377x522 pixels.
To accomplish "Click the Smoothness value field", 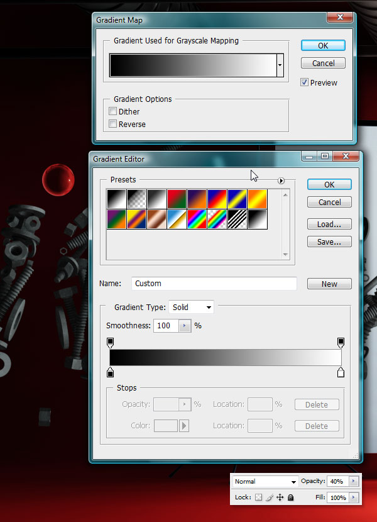I will (x=167, y=326).
